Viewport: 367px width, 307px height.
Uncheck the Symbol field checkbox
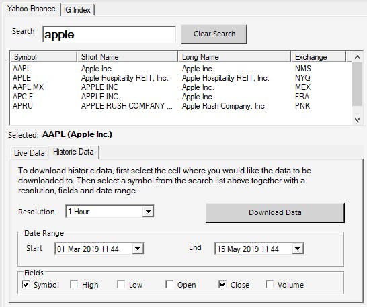26,285
